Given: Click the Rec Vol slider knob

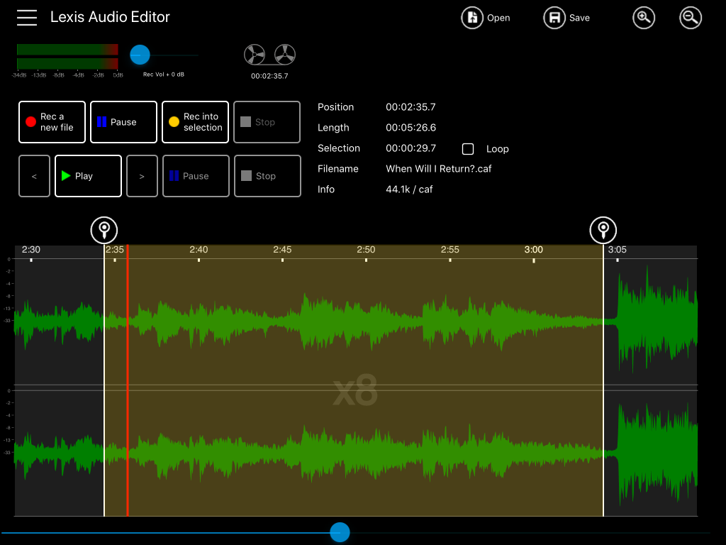Looking at the screenshot, I should click(140, 55).
